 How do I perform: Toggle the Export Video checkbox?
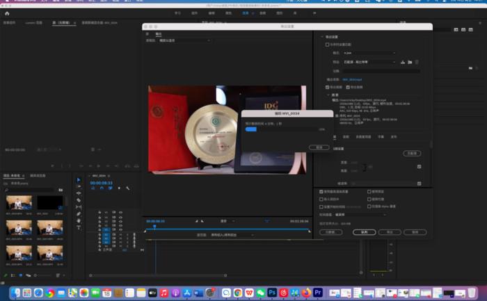[x=328, y=87]
